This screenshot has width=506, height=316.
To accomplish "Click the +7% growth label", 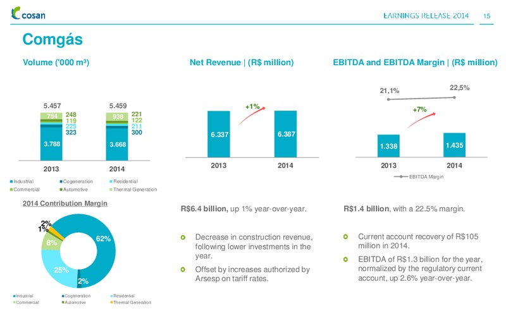I will tap(419, 109).
